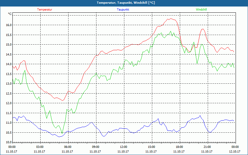Click the 11,5 y-axis value
The image size is (248, 155).
pos(9,113)
